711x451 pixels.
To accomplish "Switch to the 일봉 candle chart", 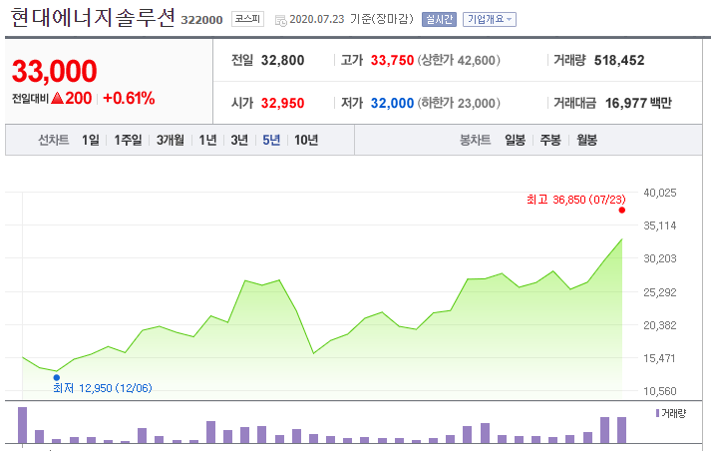I will [x=516, y=140].
